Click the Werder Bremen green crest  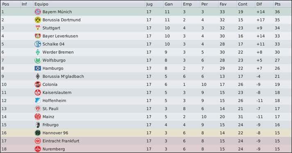pos(38,52)
